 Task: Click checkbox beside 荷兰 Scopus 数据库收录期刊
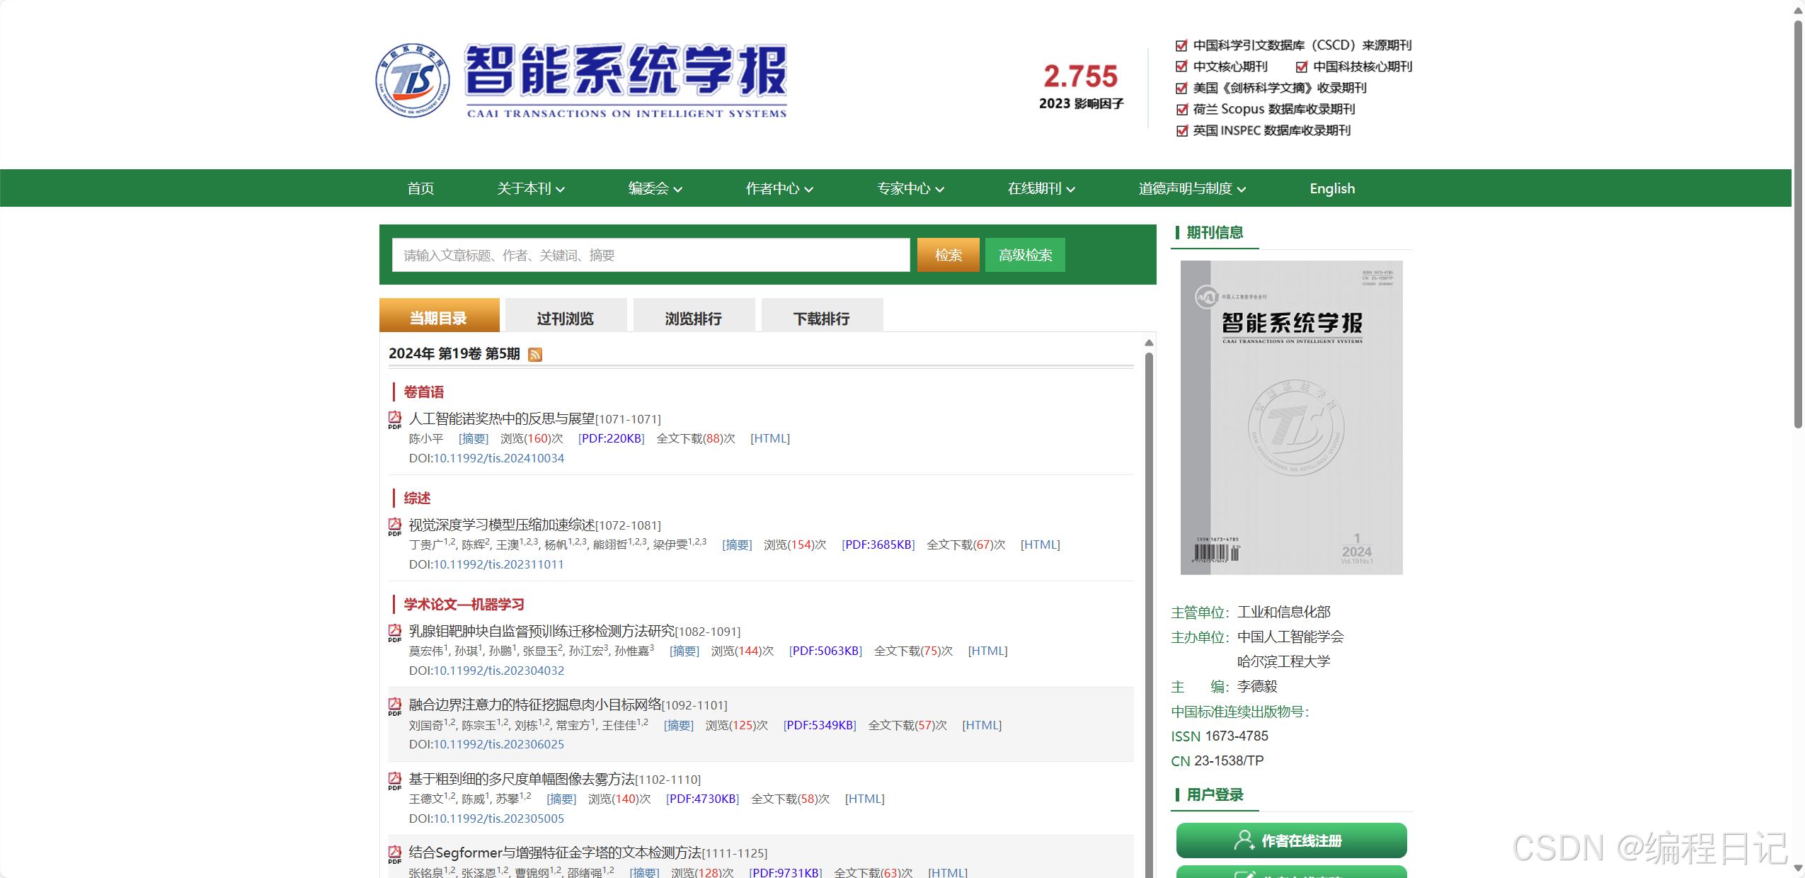coord(1181,109)
